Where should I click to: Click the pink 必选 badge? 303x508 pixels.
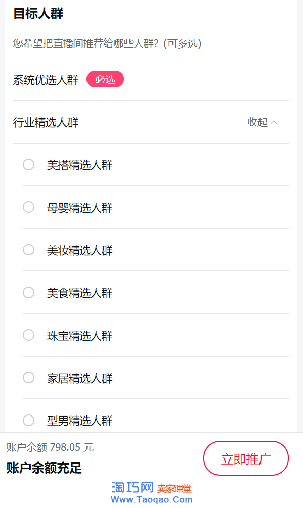pos(105,79)
